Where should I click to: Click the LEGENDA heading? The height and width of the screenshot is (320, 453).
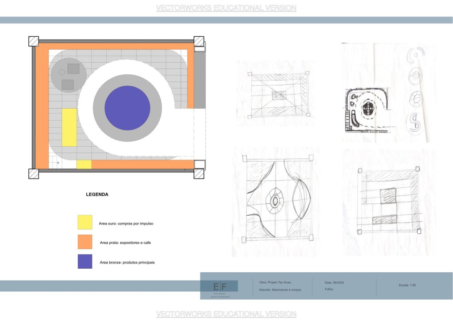[97, 194]
